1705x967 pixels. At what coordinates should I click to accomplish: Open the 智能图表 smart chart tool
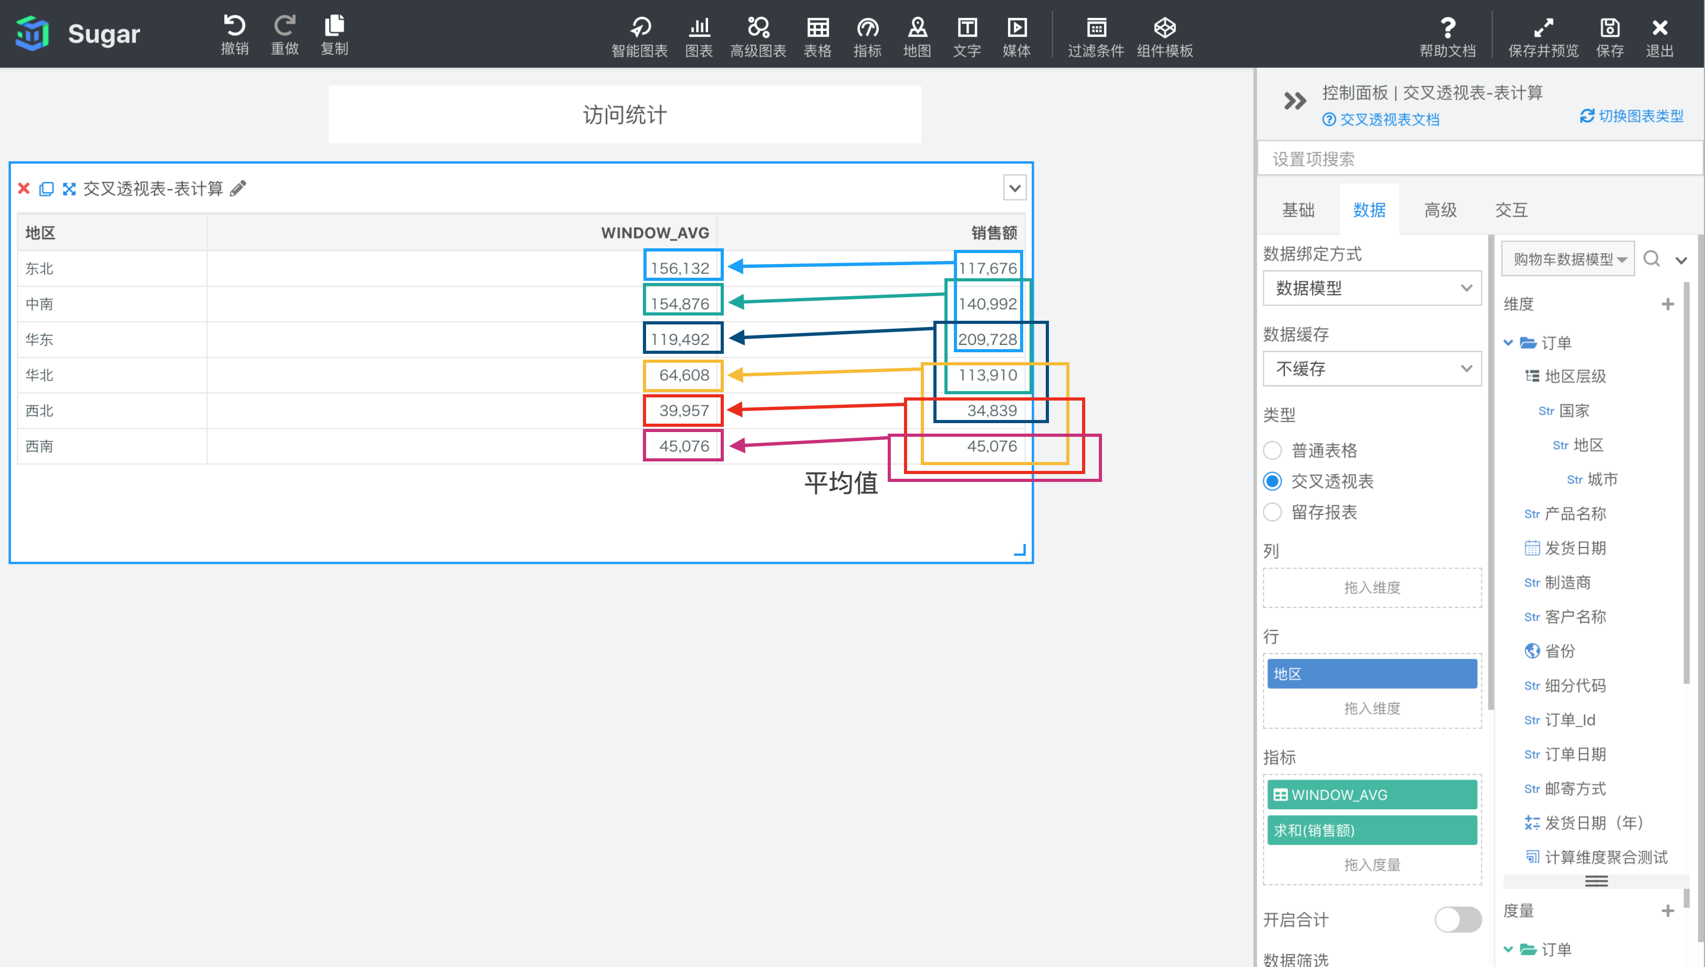639,37
